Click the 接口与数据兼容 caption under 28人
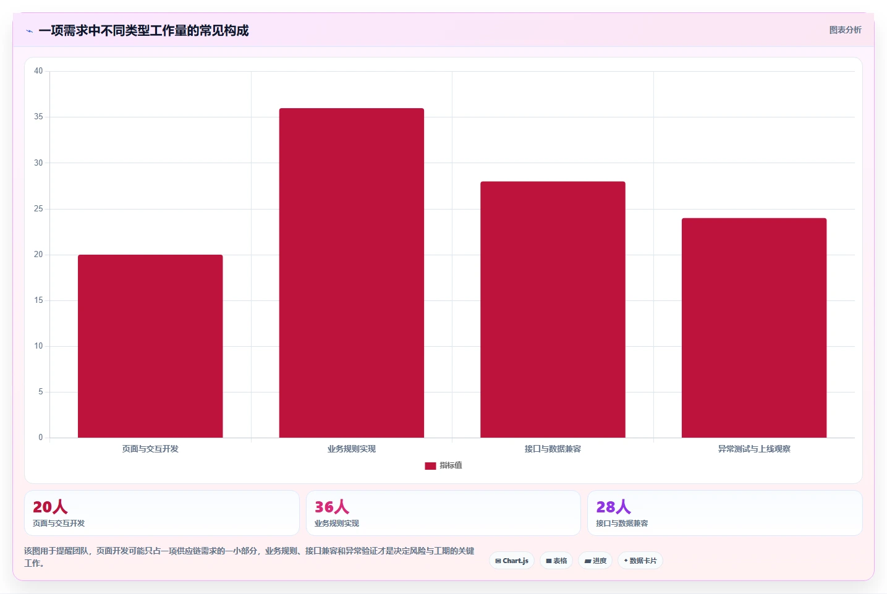Viewport: 887px width, 594px height. 622,524
